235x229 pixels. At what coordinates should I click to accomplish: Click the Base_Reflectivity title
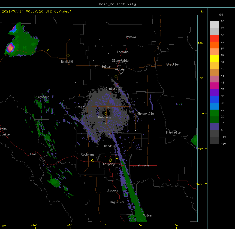(117, 4)
